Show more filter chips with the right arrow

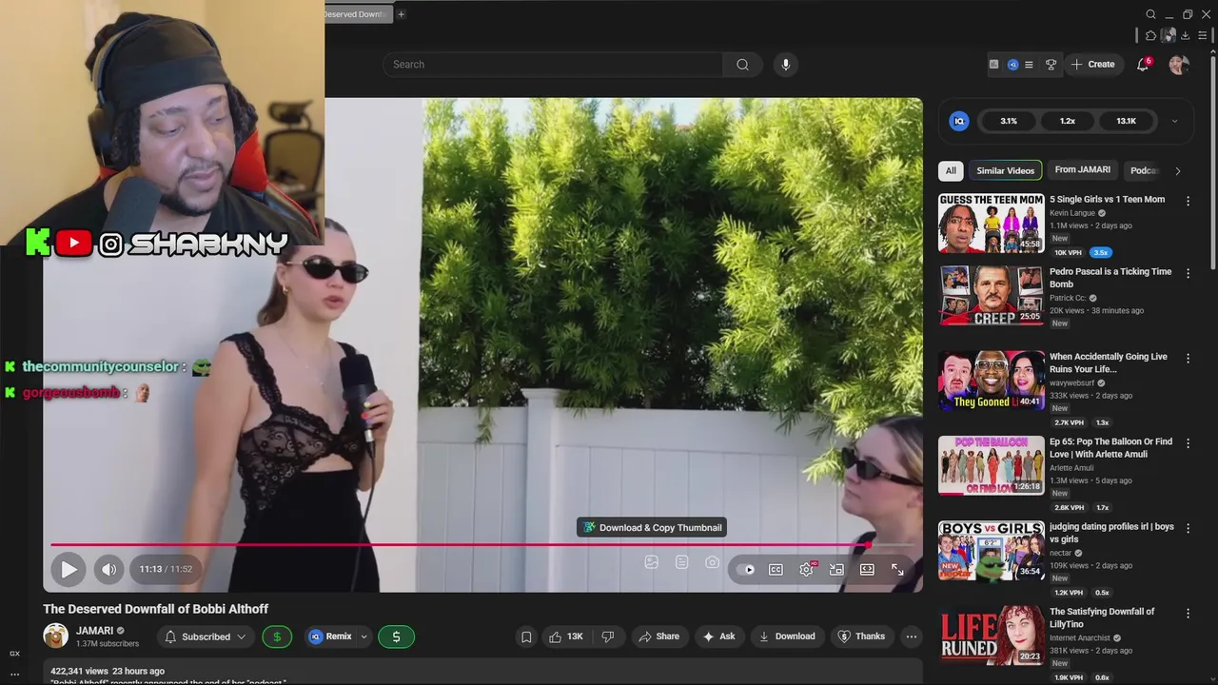(x=1178, y=171)
